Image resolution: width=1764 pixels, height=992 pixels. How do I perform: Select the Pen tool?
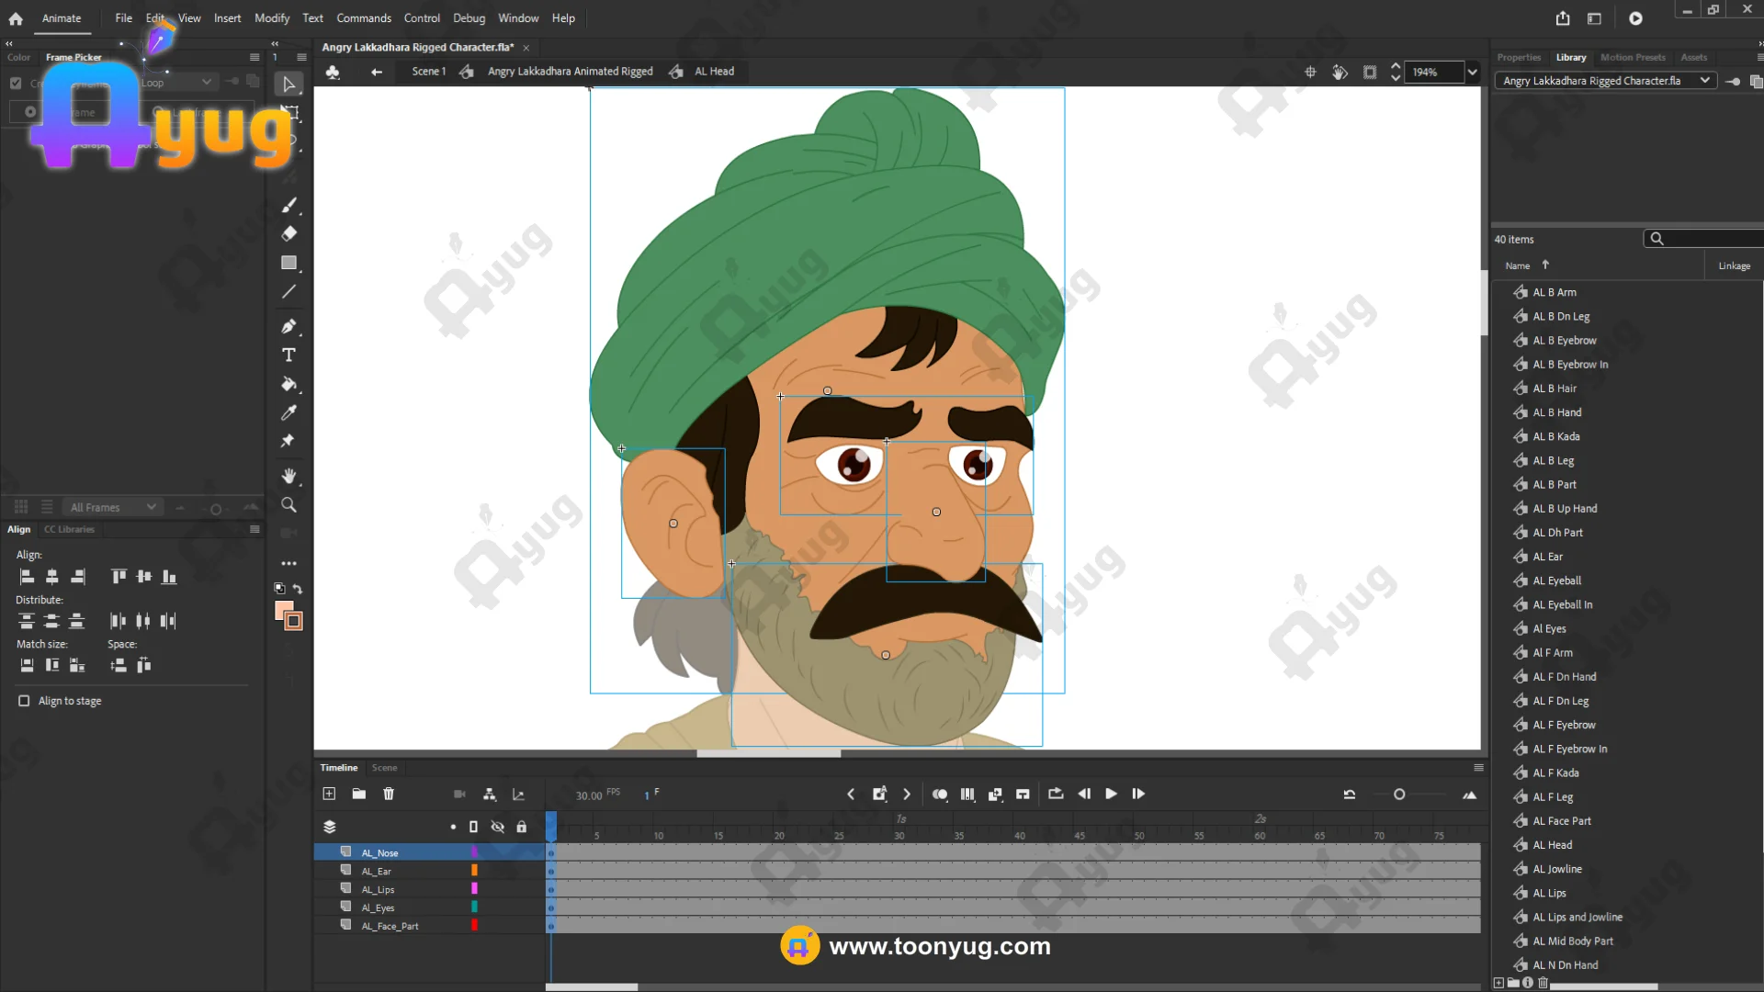[288, 326]
